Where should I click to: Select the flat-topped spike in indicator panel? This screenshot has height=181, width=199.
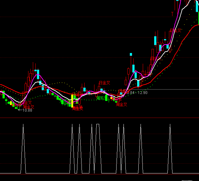point(98,125)
